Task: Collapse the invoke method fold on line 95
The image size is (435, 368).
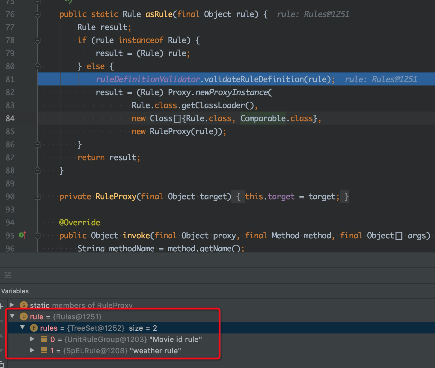Action: tap(38, 236)
